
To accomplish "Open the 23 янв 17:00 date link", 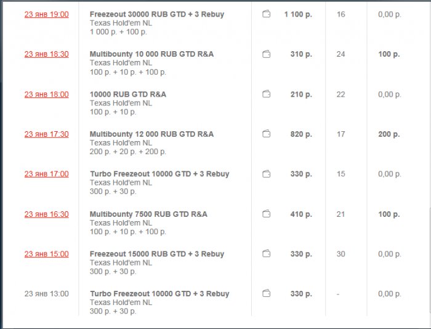I will point(47,174).
